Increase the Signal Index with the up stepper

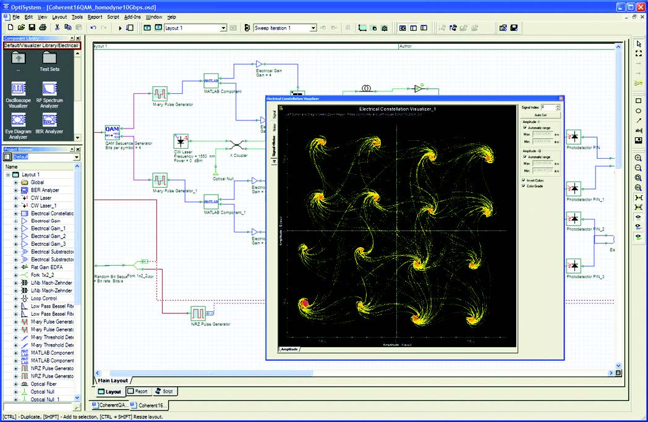558,105
